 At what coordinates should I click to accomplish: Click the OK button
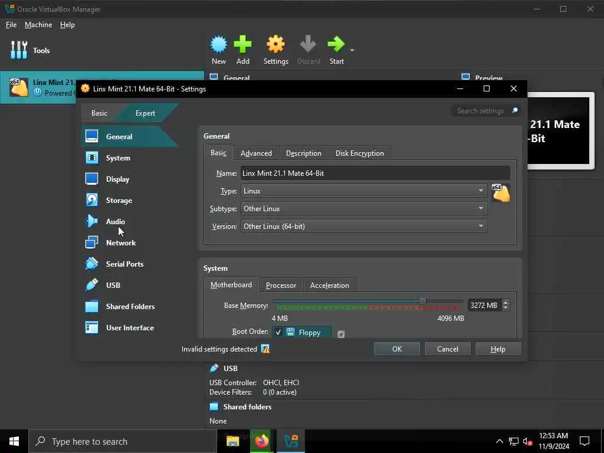click(x=397, y=349)
